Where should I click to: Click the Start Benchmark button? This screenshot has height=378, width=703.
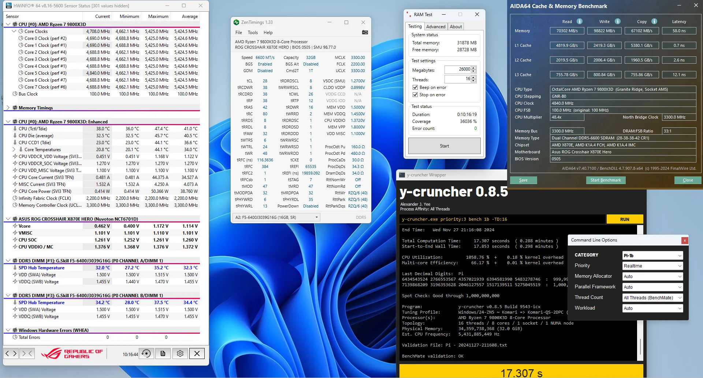(606, 180)
